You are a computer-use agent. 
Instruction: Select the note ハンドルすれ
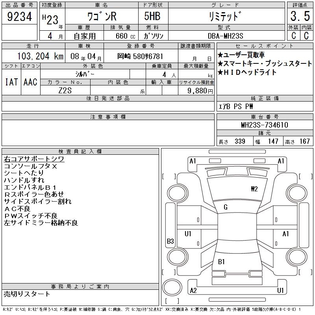(x=24, y=180)
